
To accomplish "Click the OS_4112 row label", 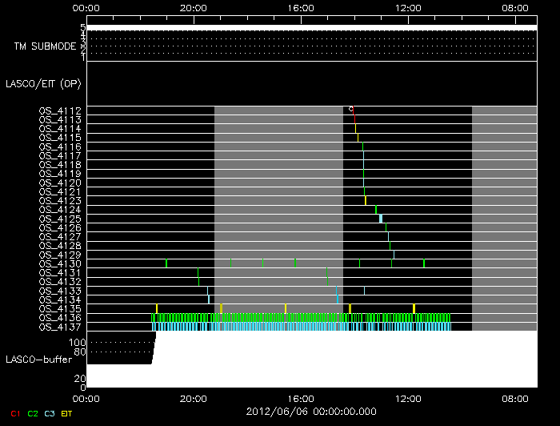I will 60,111.
